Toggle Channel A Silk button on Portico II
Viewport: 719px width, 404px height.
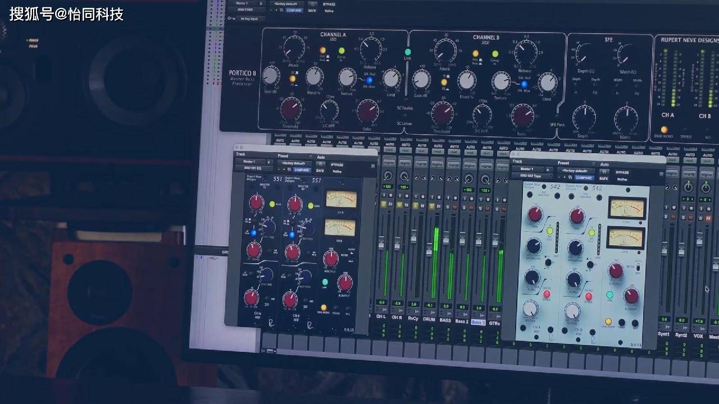369,80
